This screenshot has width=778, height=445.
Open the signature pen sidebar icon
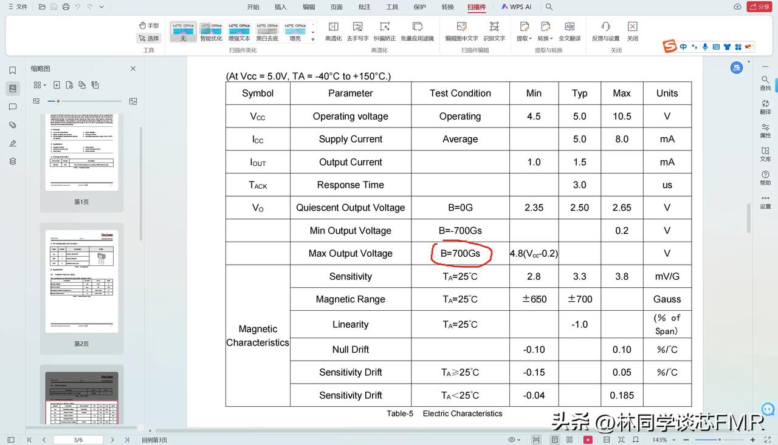coord(13,143)
